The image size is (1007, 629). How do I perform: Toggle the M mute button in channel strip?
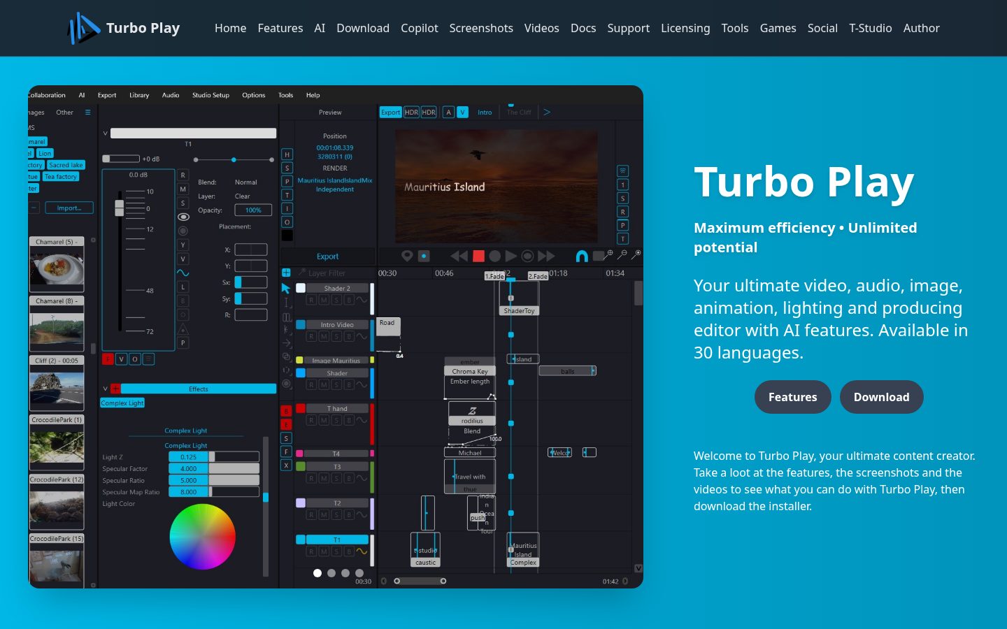[183, 189]
